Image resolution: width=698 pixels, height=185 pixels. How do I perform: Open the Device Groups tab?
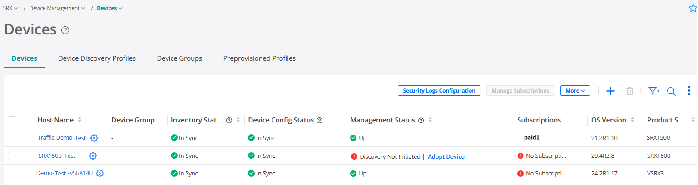(179, 58)
